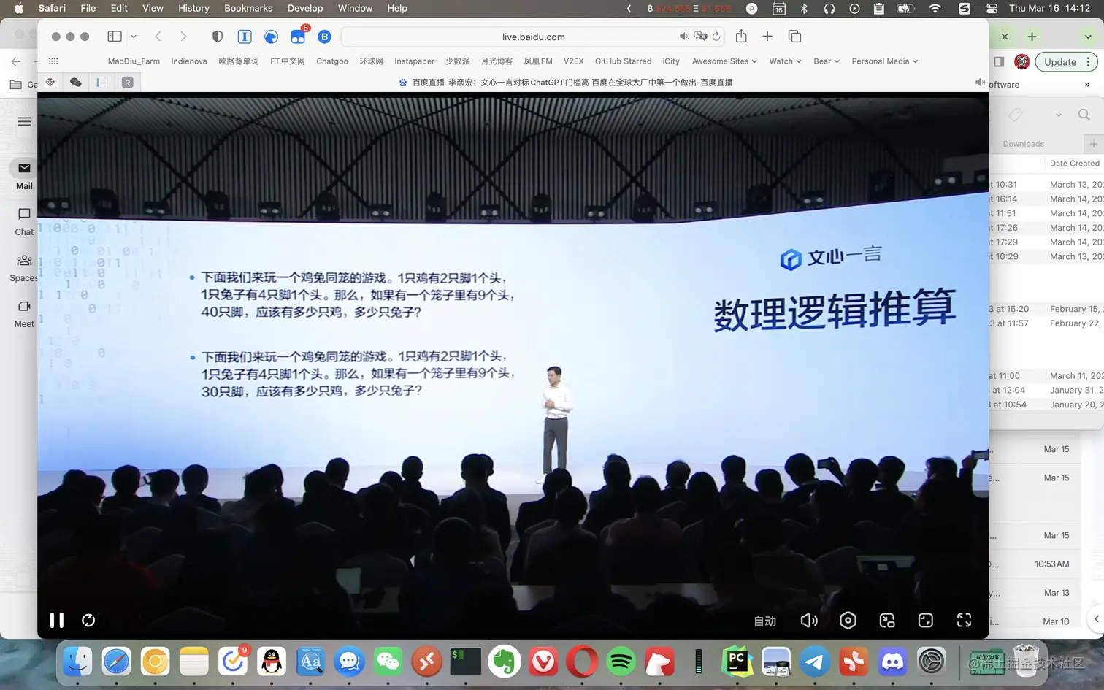This screenshot has height=690, width=1104.
Task: Open Telegram from the Dock
Action: point(815,662)
